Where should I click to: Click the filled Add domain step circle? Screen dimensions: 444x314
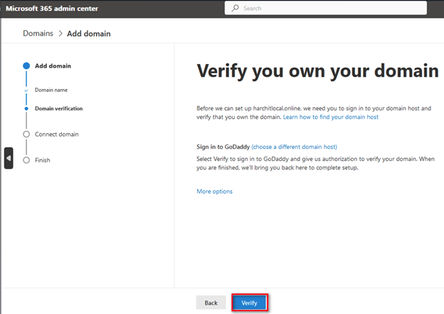26,66
